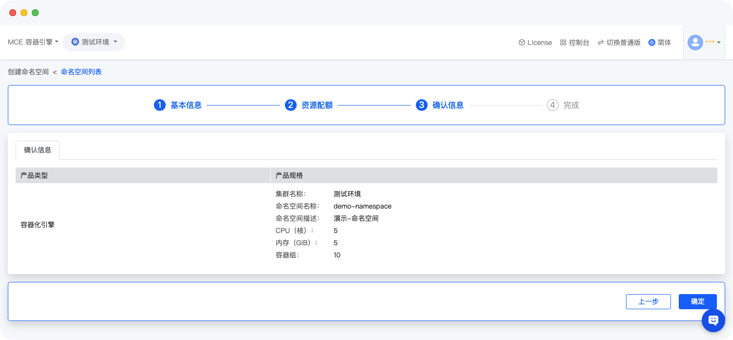Click the step 1 circle icon
733x340 pixels.
point(160,105)
